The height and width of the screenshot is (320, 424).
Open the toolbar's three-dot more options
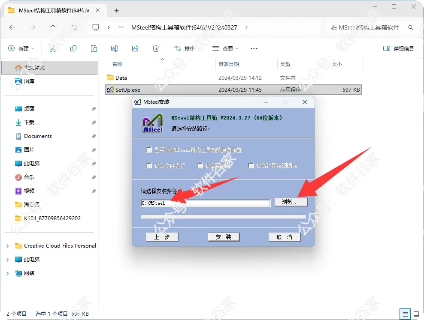(x=254, y=49)
